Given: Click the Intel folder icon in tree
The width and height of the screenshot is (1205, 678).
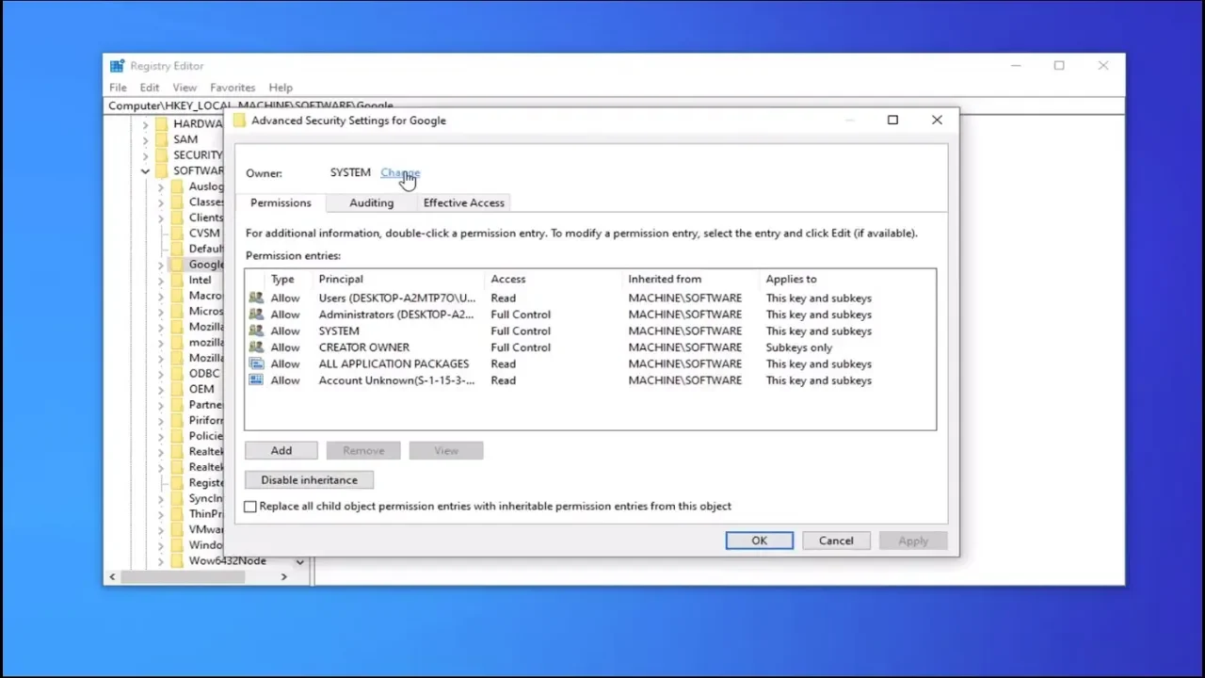Looking at the screenshot, I should (177, 280).
